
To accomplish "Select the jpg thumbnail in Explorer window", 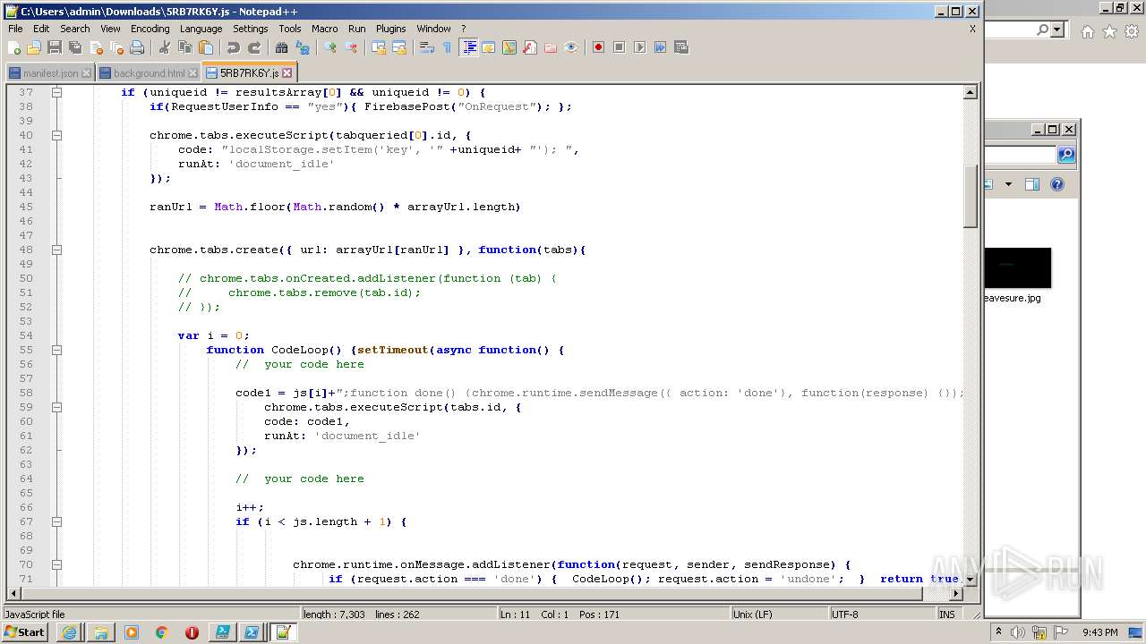I will pyautogui.click(x=1017, y=268).
